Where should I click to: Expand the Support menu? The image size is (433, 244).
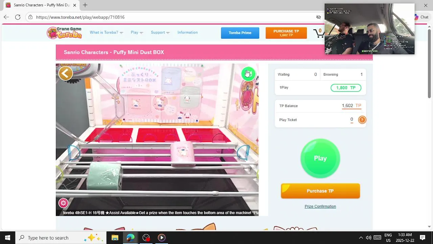click(160, 33)
